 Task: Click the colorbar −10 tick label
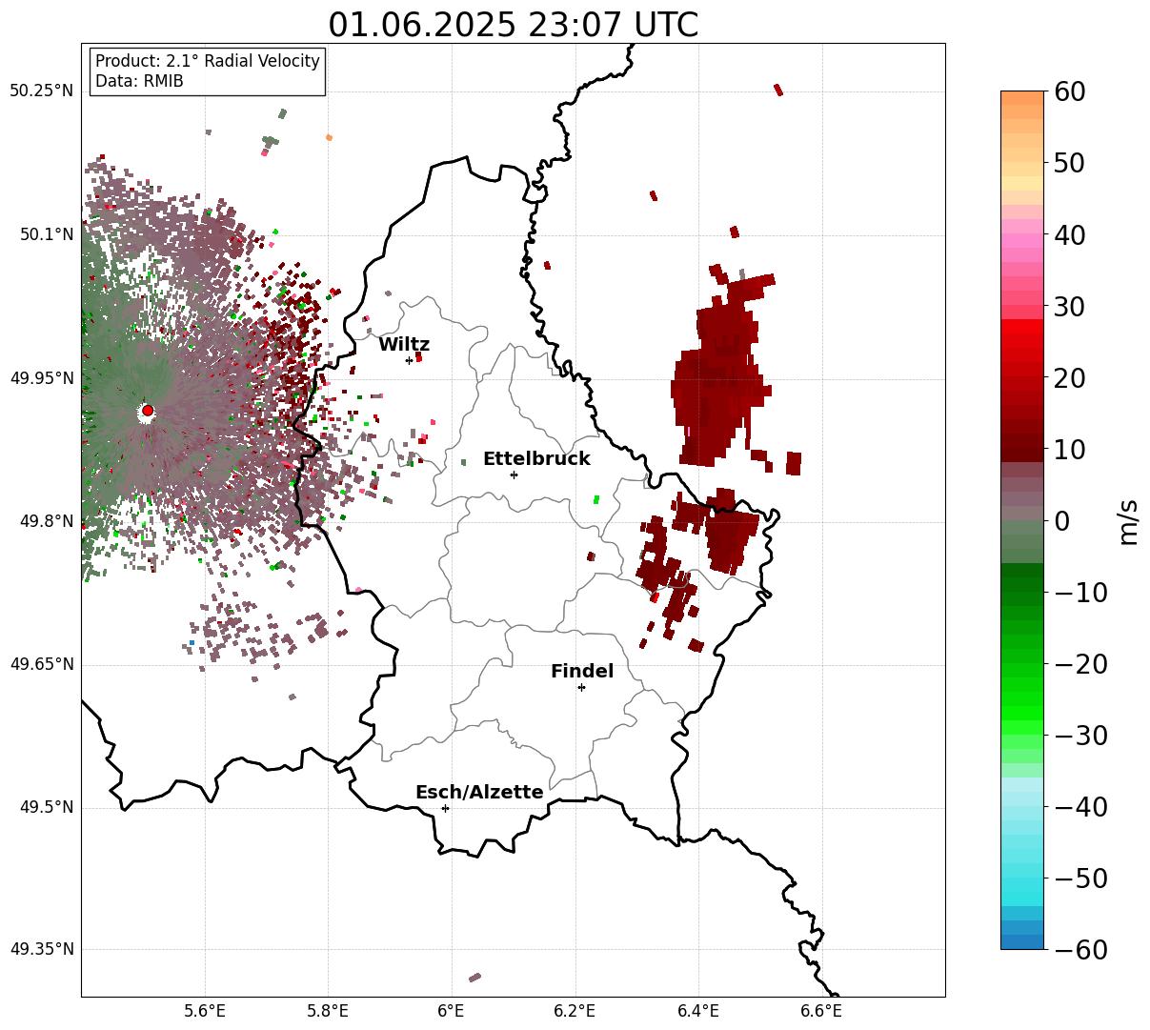pos(1080,592)
